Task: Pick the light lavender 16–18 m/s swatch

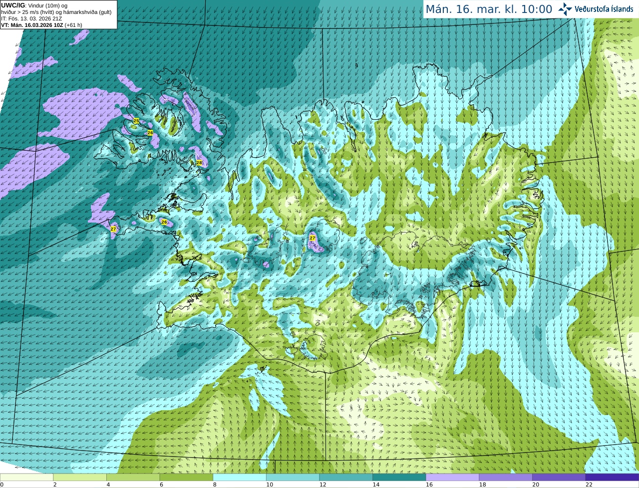Action: point(452,477)
